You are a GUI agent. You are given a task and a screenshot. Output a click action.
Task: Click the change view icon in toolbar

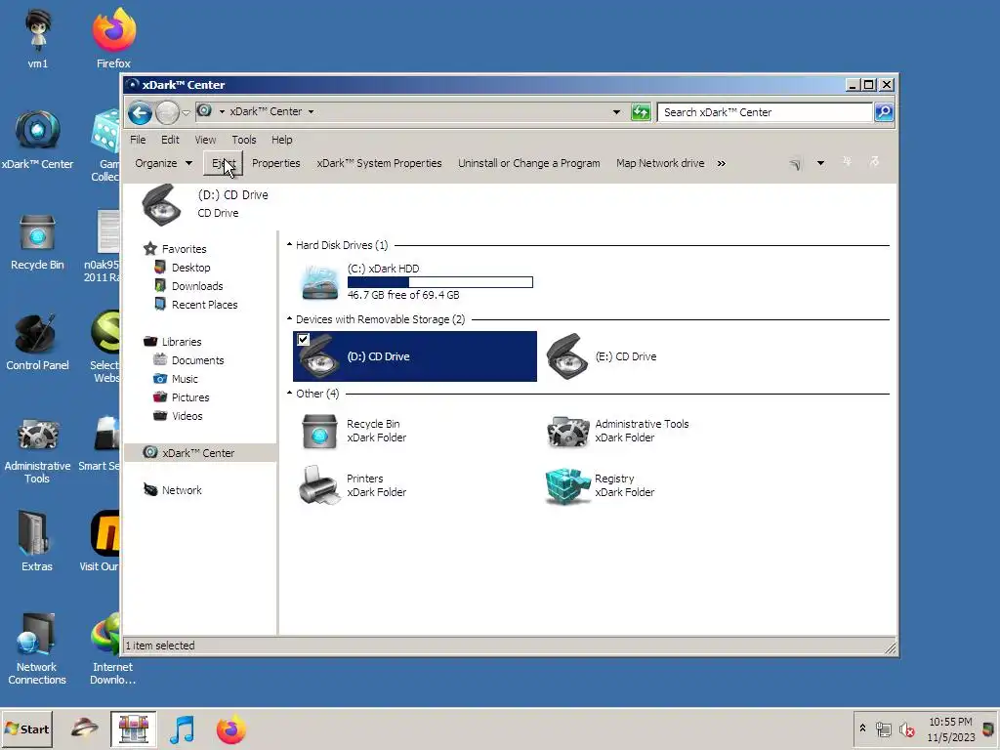[x=795, y=164]
